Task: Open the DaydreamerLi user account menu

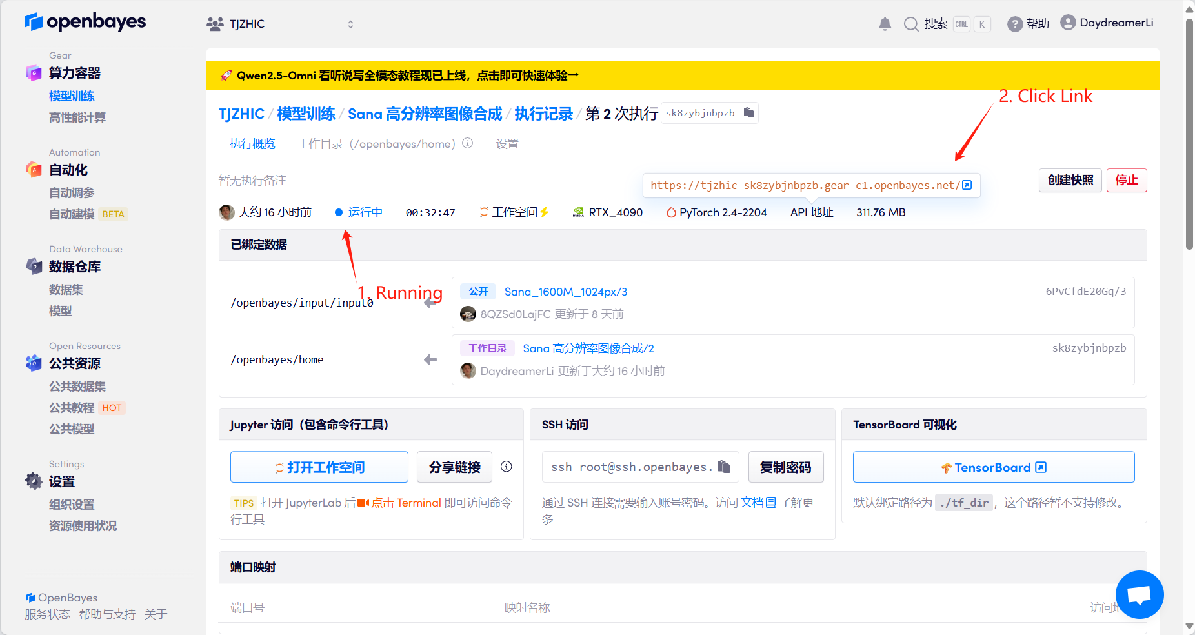Action: click(1107, 23)
